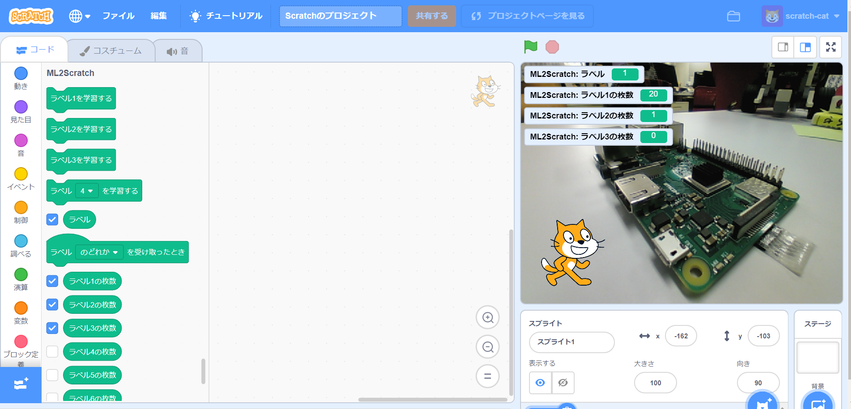The width and height of the screenshot is (851, 409).
Task: Click the ラベル reporter block
Action: (x=80, y=219)
